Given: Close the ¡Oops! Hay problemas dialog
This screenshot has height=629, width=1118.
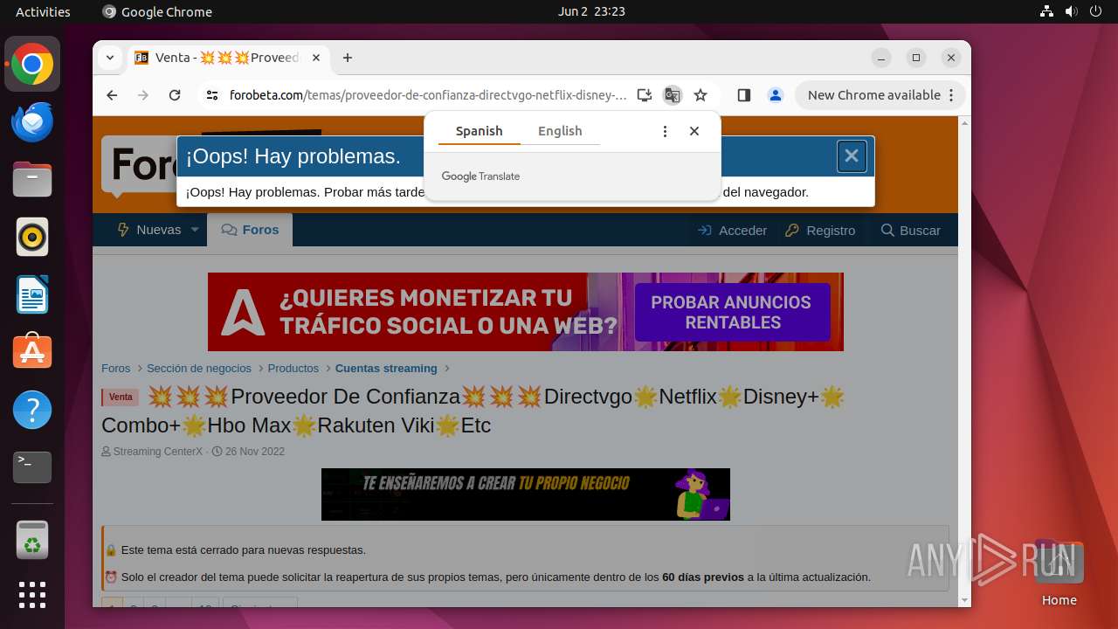Looking at the screenshot, I should click(852, 156).
